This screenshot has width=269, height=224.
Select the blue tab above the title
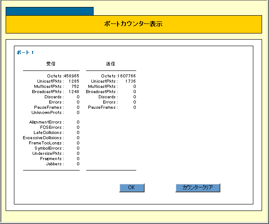click(49, 11)
